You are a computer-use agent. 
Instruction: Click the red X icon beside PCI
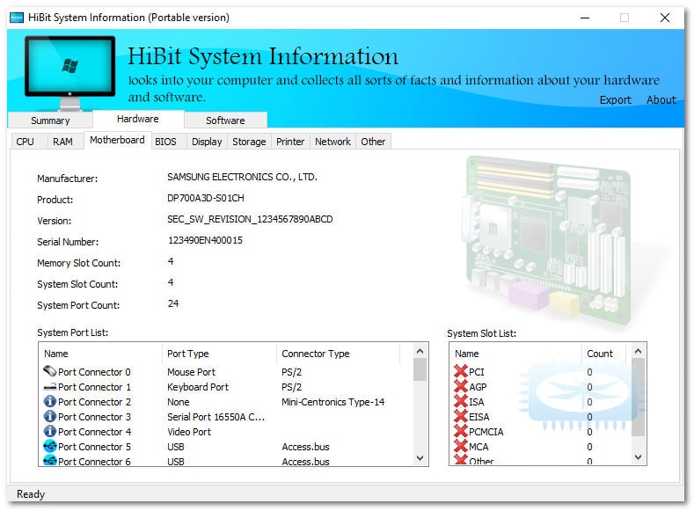pos(461,371)
